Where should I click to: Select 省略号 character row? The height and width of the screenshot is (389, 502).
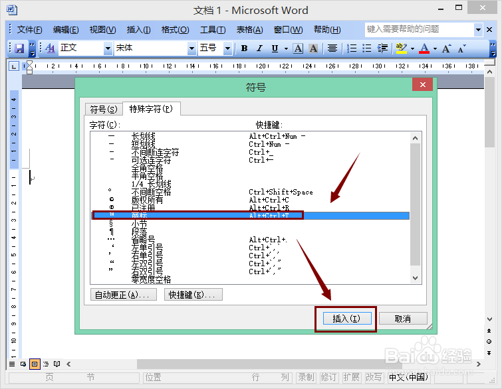pyautogui.click(x=250, y=240)
